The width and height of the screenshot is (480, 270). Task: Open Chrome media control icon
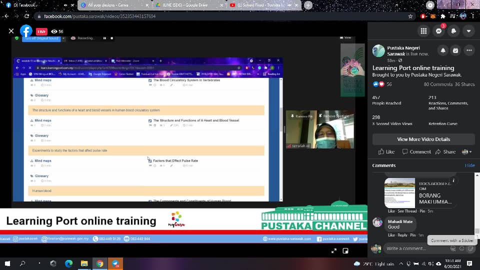click(453, 16)
